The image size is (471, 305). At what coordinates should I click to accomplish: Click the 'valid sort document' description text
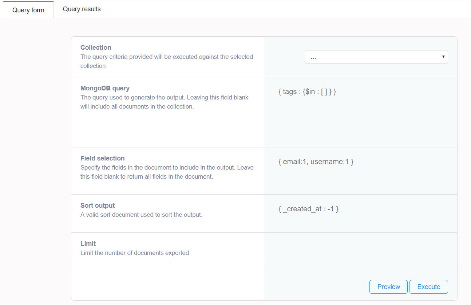pos(141,215)
